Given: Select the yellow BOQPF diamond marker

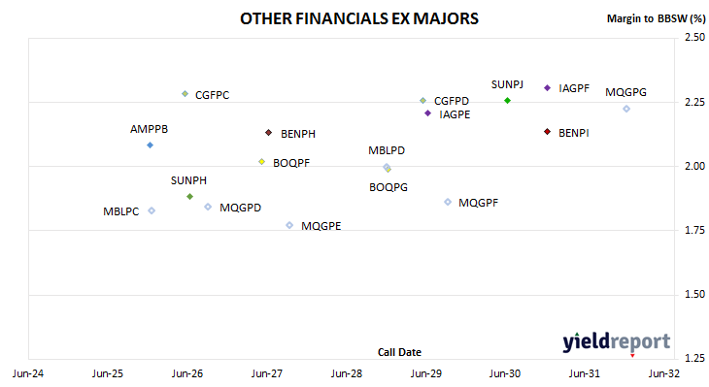Looking at the screenshot, I should (262, 162).
